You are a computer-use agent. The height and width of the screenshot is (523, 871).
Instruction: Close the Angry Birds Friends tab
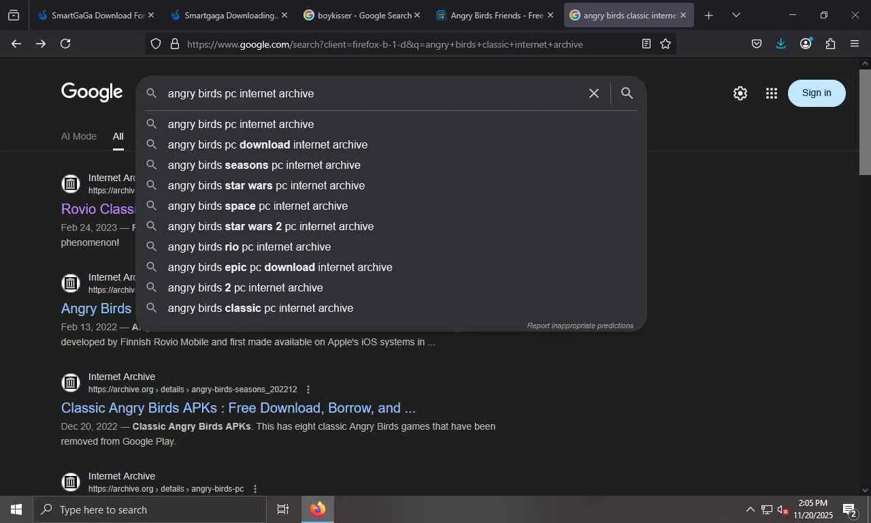[x=550, y=15]
